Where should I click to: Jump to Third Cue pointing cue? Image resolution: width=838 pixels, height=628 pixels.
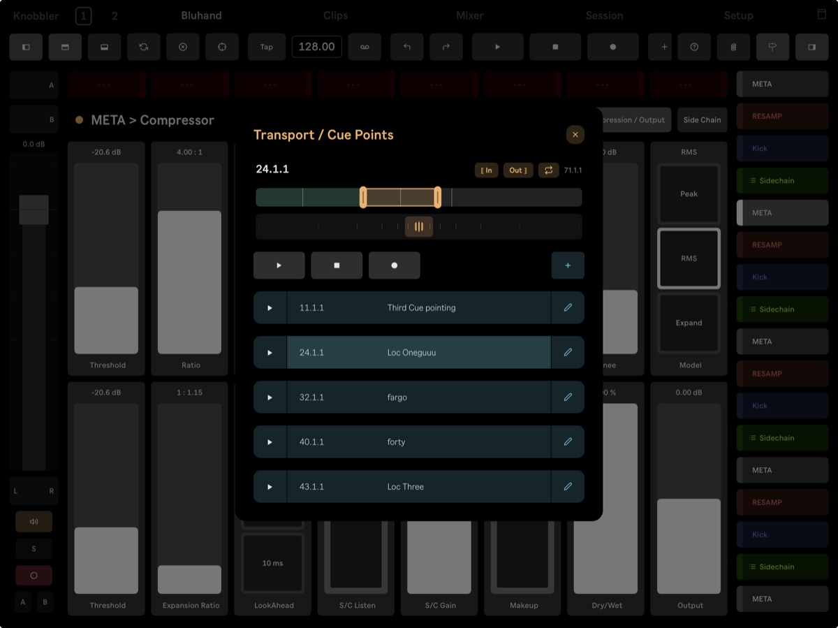(270, 307)
